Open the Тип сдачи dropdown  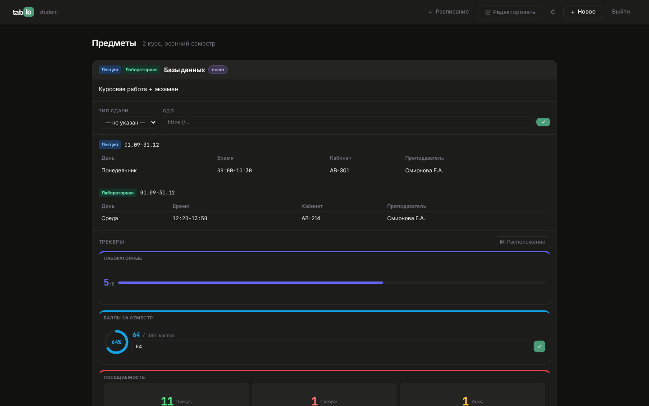[x=128, y=122]
